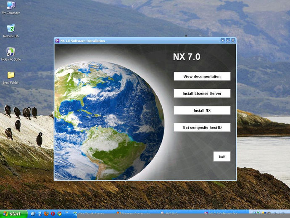Maximize the NX 7.0 Software Installation window

click(228, 40)
